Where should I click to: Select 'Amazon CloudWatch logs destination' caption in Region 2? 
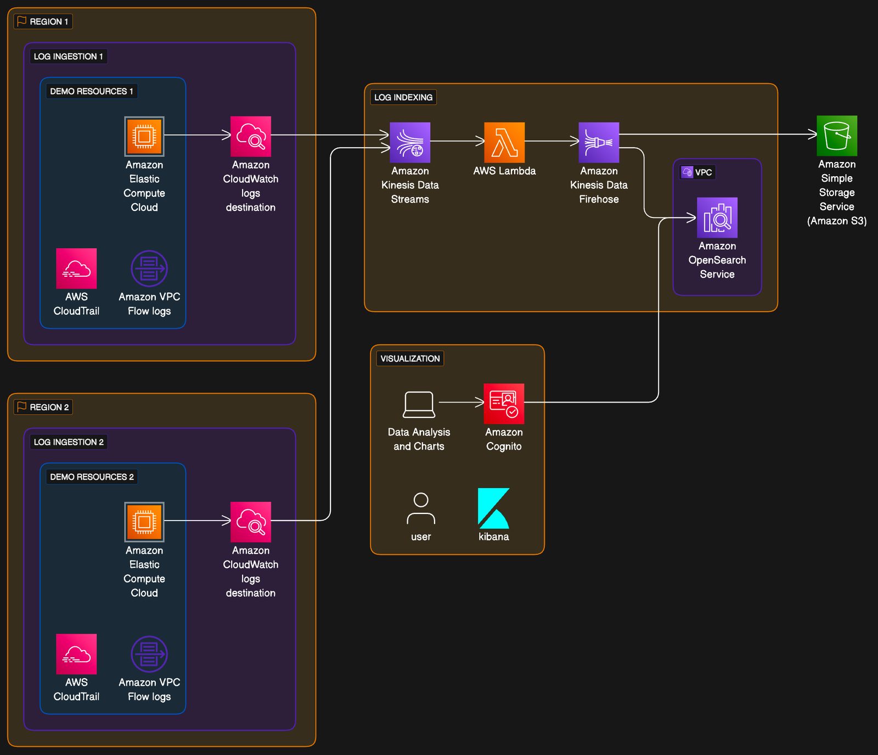coord(251,572)
